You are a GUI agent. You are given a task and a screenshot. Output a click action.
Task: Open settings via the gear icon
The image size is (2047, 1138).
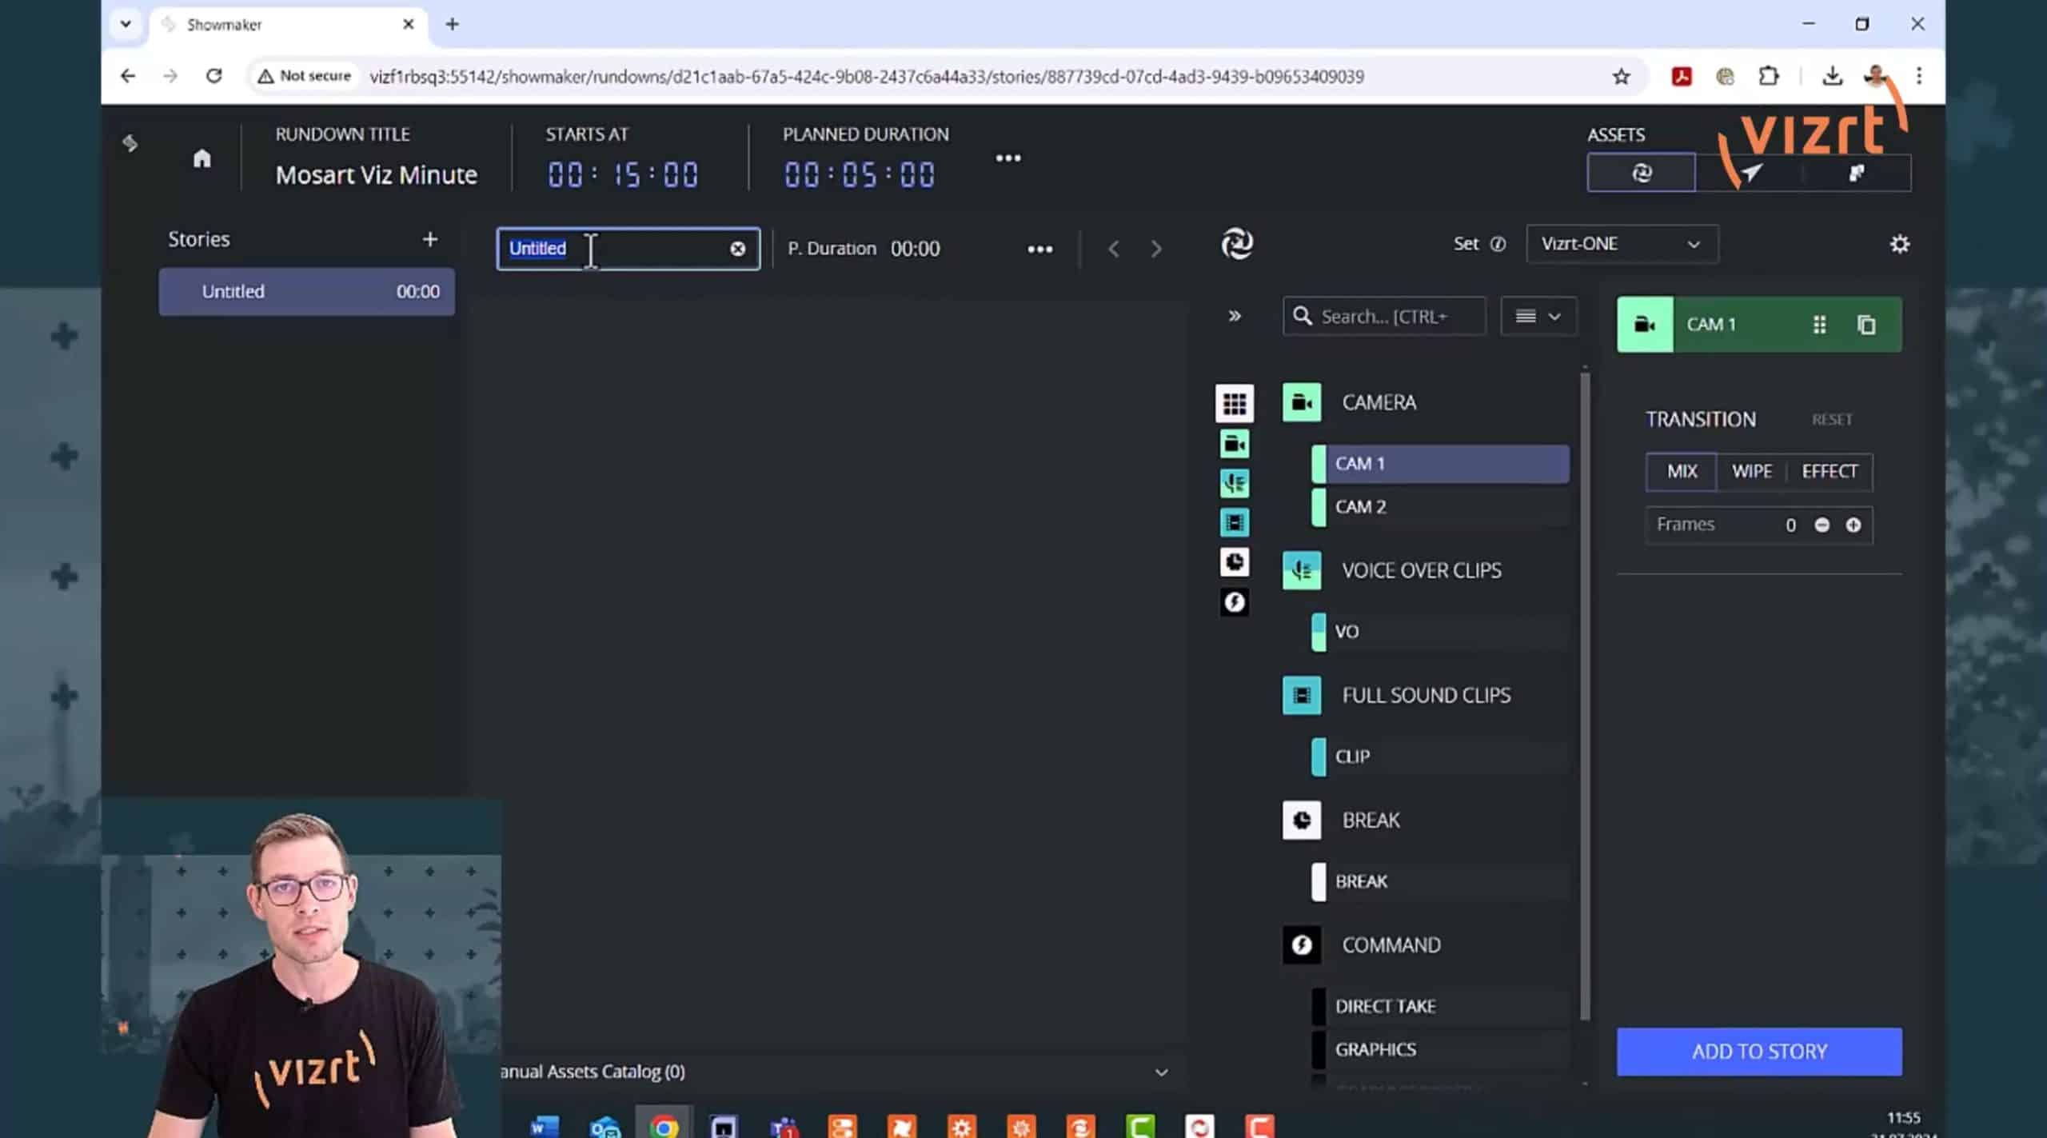1901,244
